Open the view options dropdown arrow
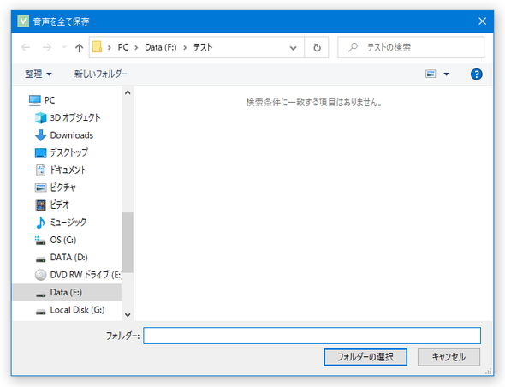 pos(446,74)
